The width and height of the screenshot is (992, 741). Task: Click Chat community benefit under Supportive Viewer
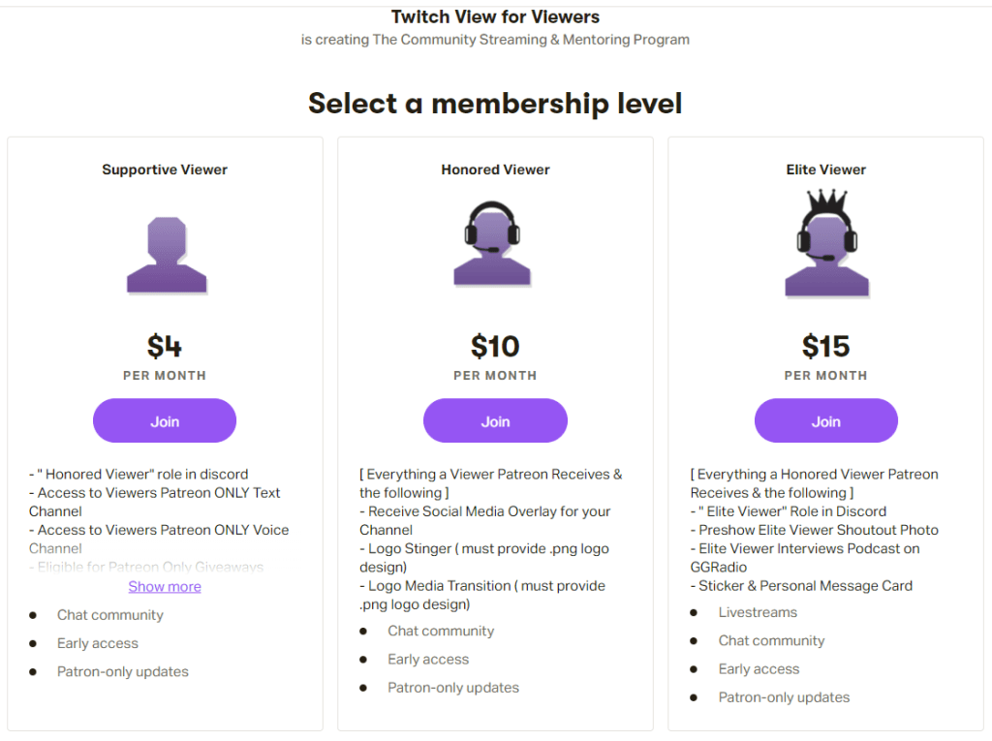tap(109, 615)
